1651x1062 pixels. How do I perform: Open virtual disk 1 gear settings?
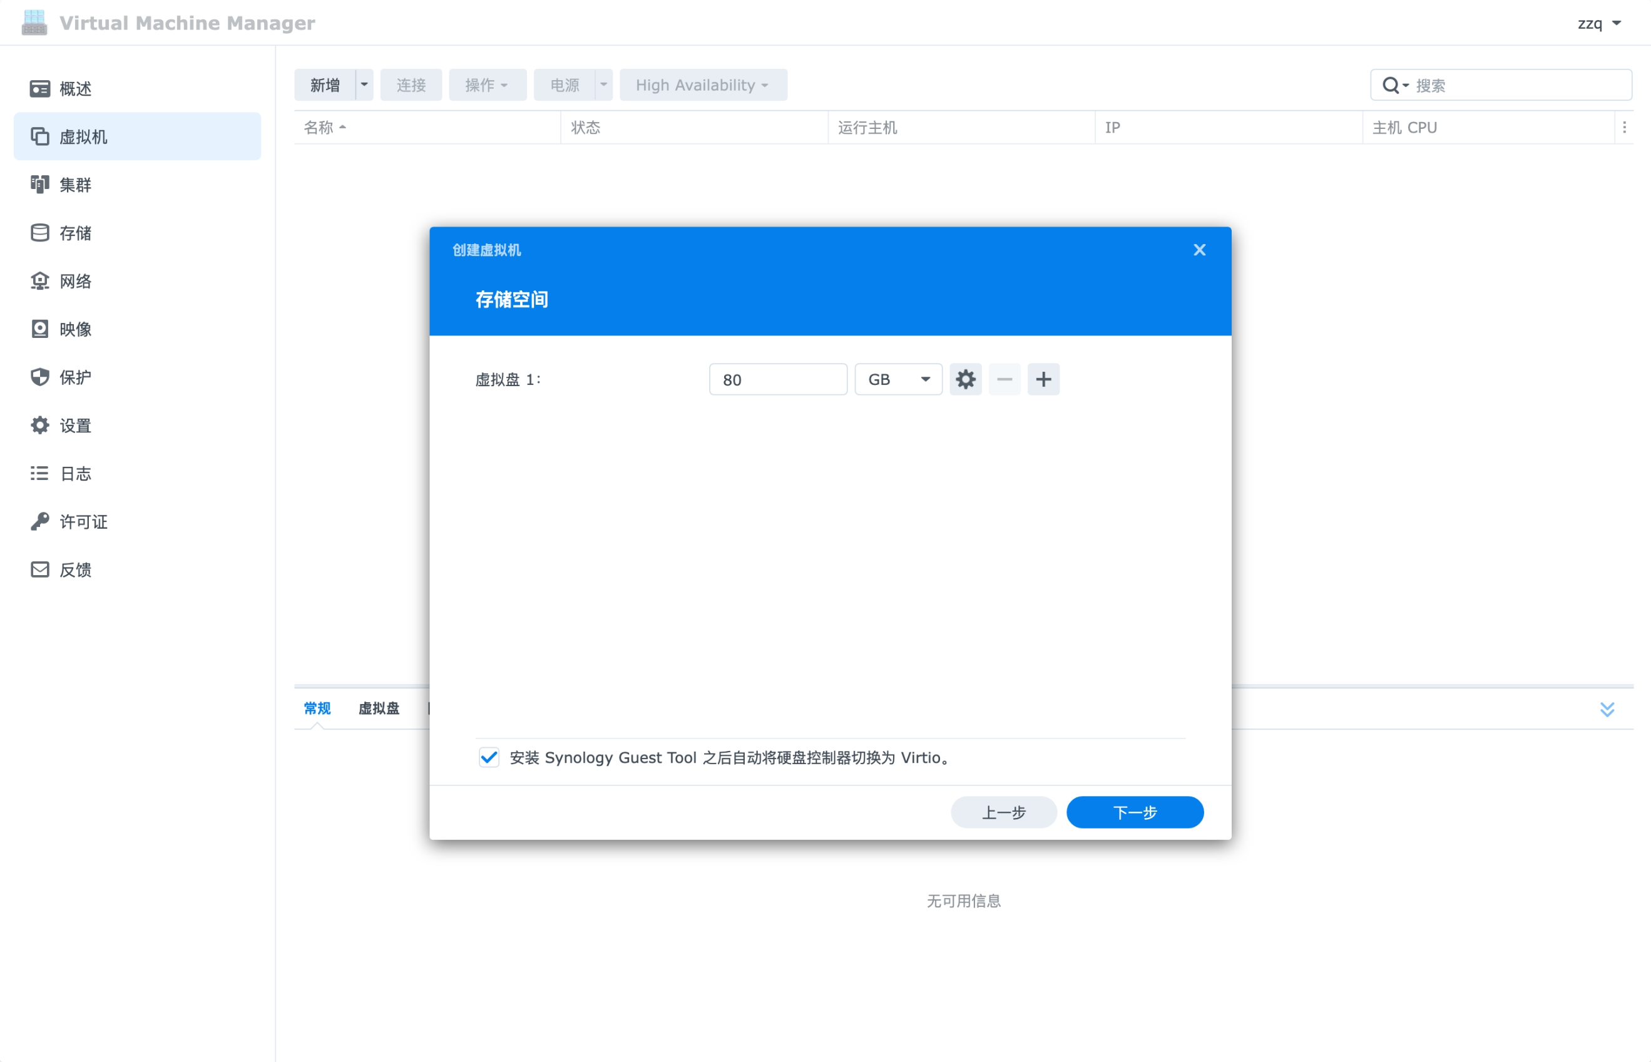click(965, 379)
